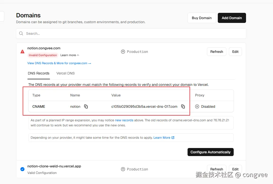273x184 pixels.
Task: Click Production icon for notion-clone-weld-nu.vercel.app
Action: pyautogui.click(x=123, y=169)
